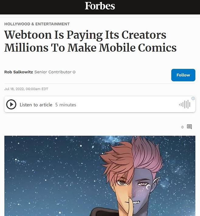The width and height of the screenshot is (200, 216).
Task: Click the article headline about Webtoon
Action: point(90,41)
